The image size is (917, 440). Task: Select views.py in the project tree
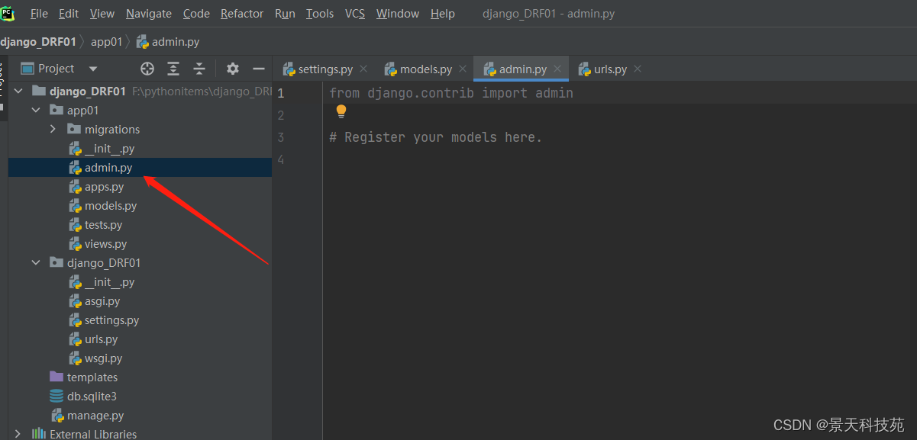[106, 243]
